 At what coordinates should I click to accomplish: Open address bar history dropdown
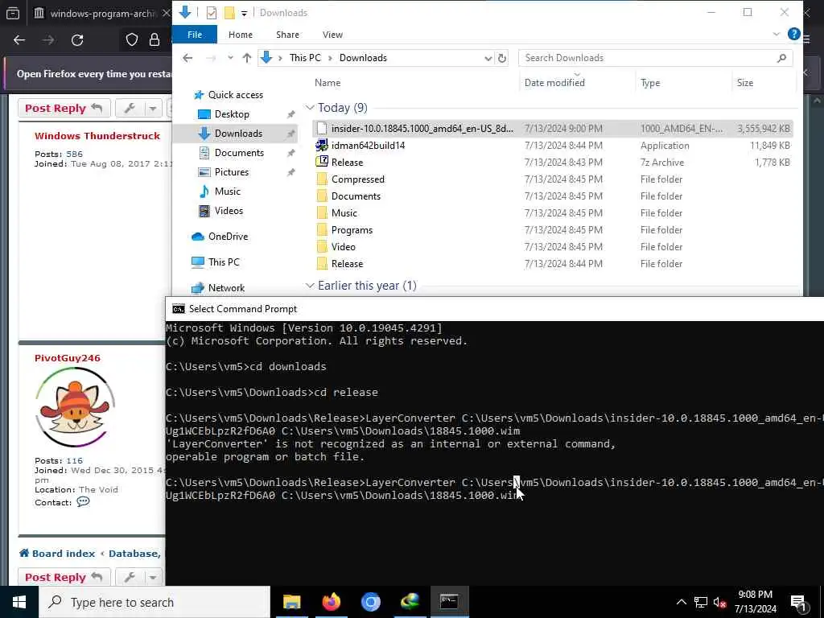click(488, 58)
